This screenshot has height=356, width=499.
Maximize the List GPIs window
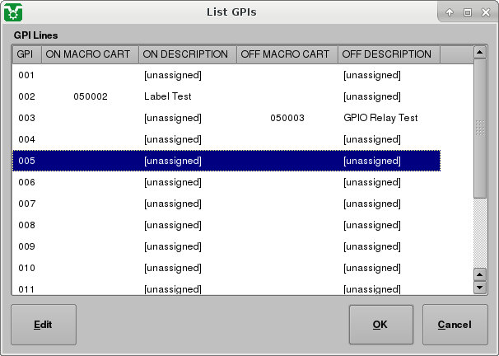467,12
